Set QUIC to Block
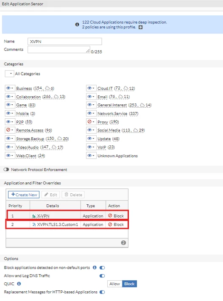The height and width of the screenshot is (301, 223). pyautogui.click(x=129, y=284)
